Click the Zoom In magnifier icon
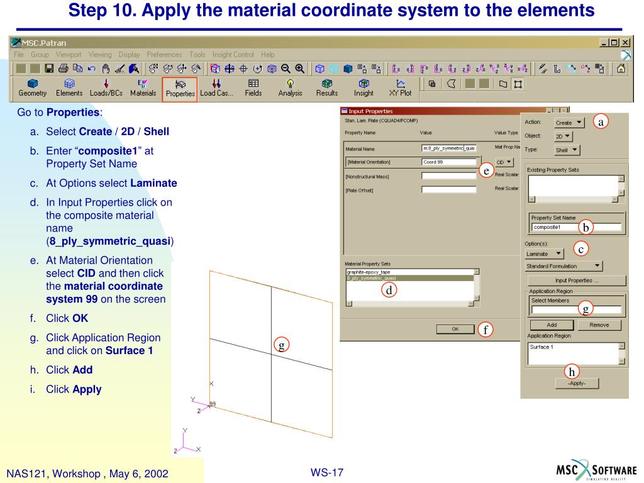This screenshot has height=483, width=644. point(300,69)
